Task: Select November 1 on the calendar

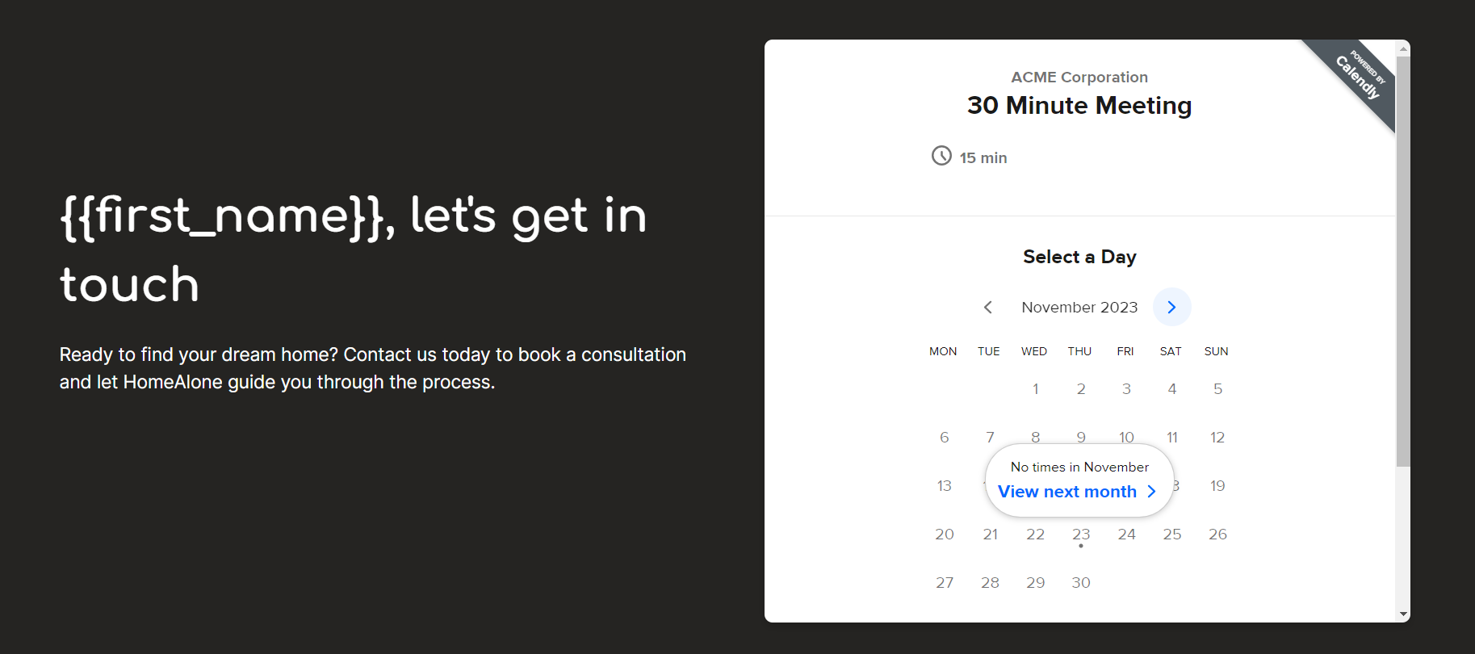Action: point(1036,389)
